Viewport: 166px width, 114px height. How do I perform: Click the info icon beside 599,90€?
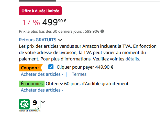click(x=102, y=31)
